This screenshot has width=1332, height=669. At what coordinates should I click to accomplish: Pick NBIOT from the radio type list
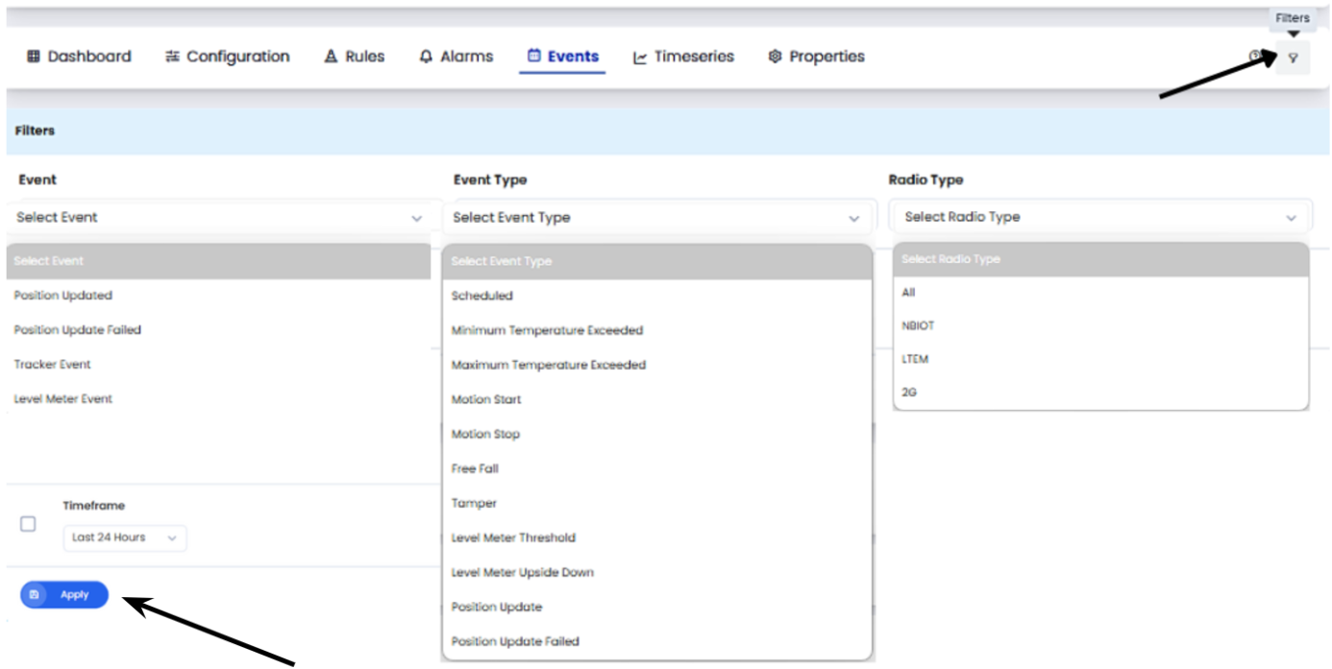click(918, 326)
